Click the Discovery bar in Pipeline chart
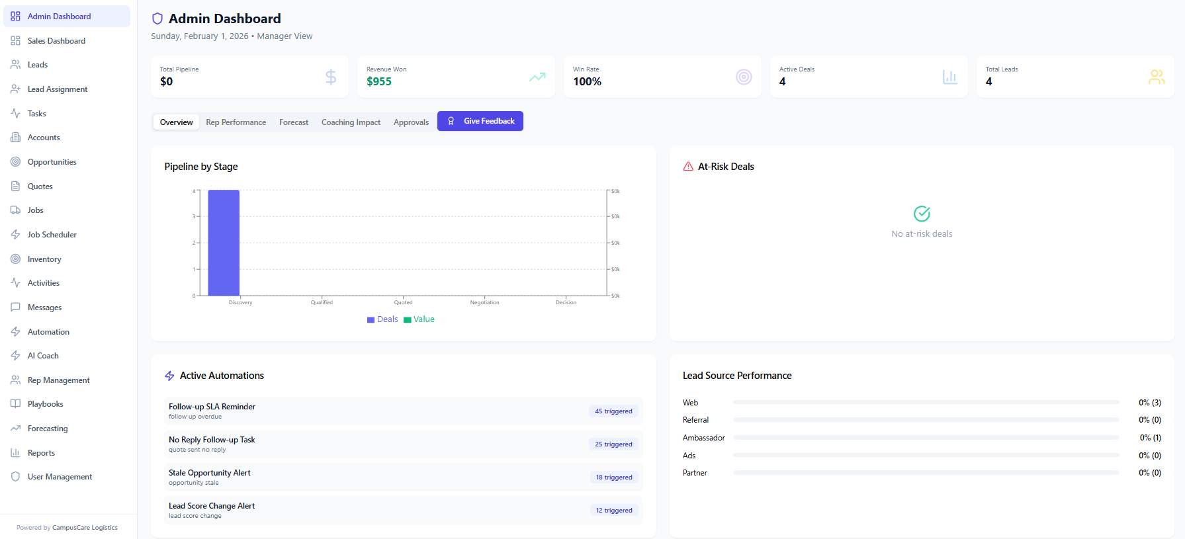The height and width of the screenshot is (539, 1185). (224, 243)
